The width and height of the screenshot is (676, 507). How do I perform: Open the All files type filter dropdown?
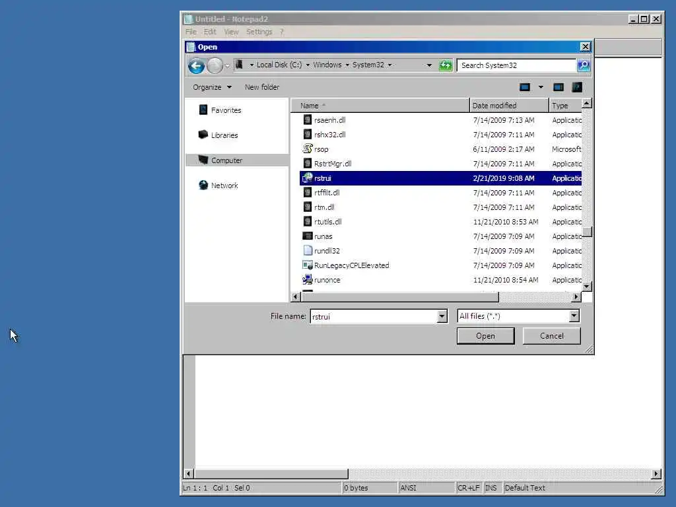[x=574, y=316]
